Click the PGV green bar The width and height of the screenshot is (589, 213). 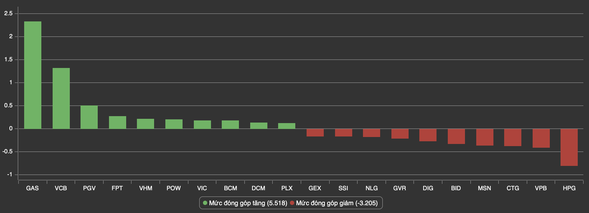click(x=89, y=117)
